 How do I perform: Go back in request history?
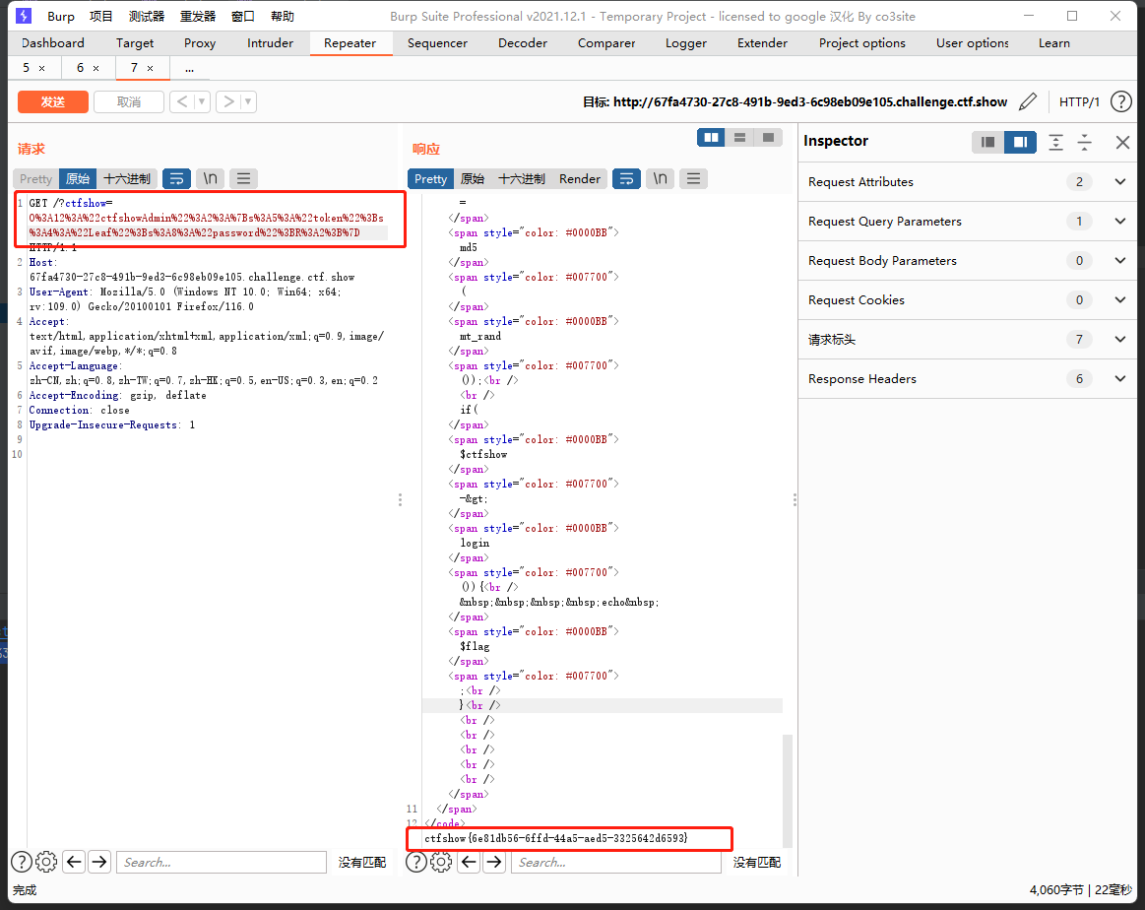182,101
